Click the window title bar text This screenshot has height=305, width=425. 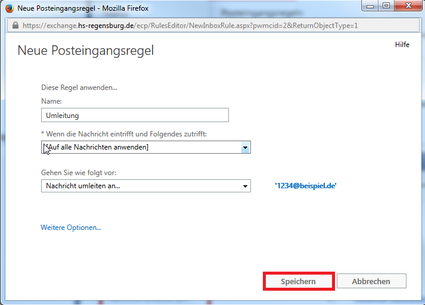coord(83,9)
